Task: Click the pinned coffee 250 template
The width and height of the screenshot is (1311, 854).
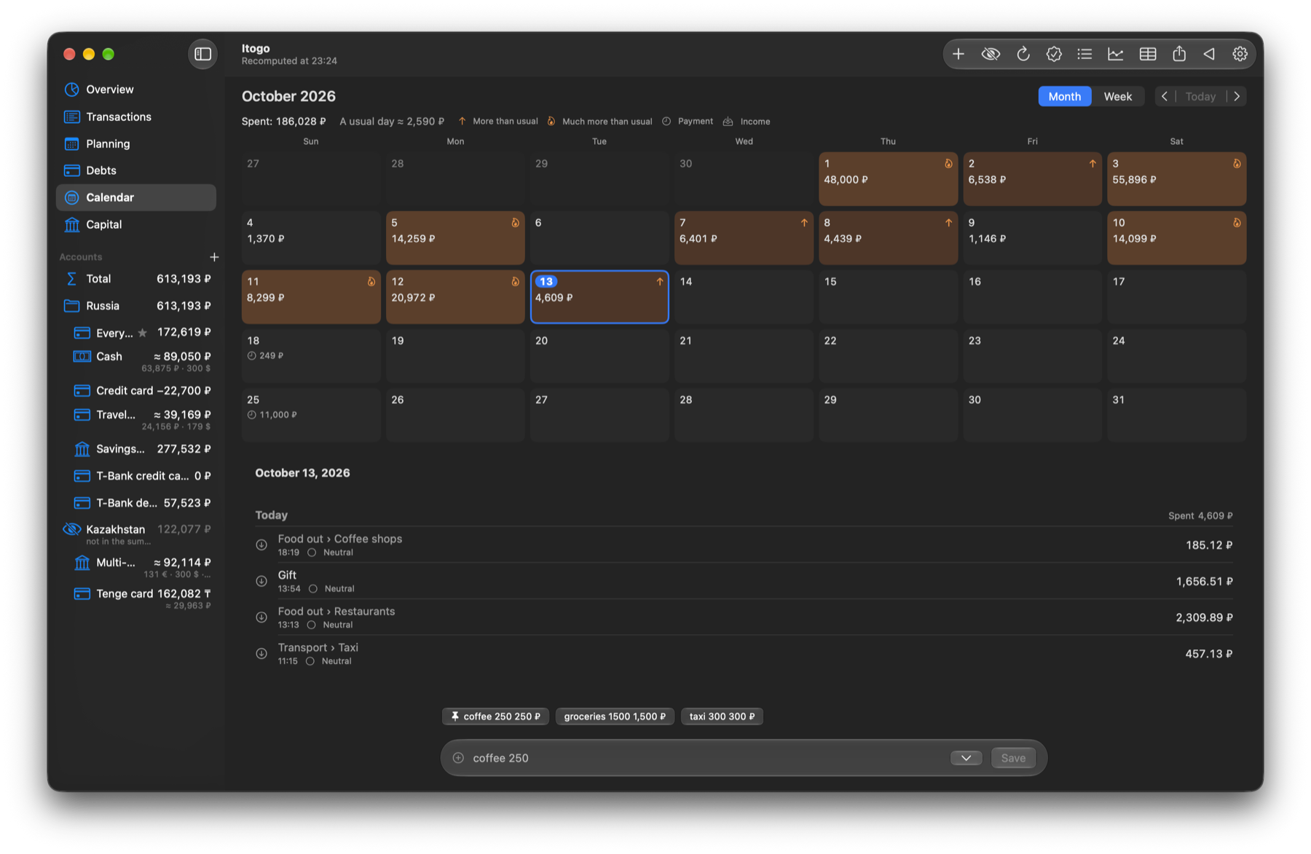Action: tap(495, 716)
